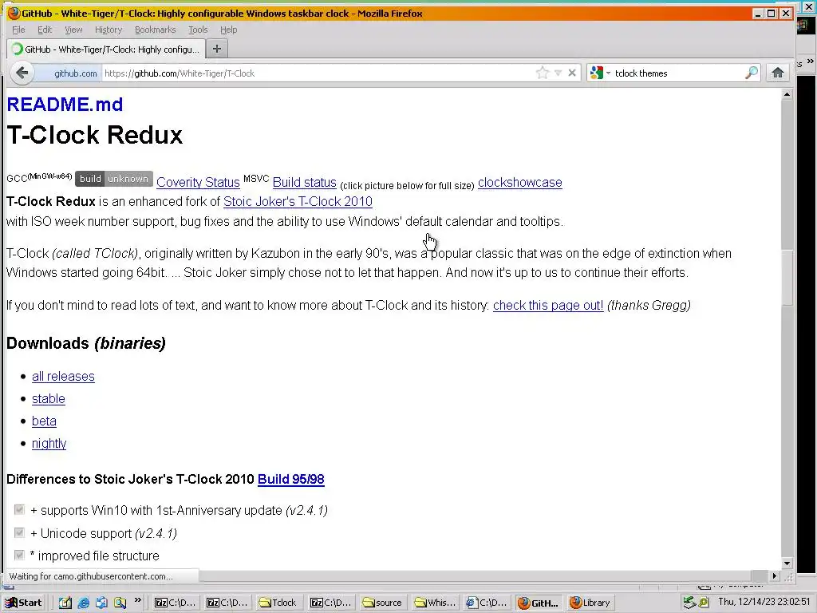Stop loading the page with the X icon
Image resolution: width=817 pixels, height=613 pixels.
pos(571,73)
